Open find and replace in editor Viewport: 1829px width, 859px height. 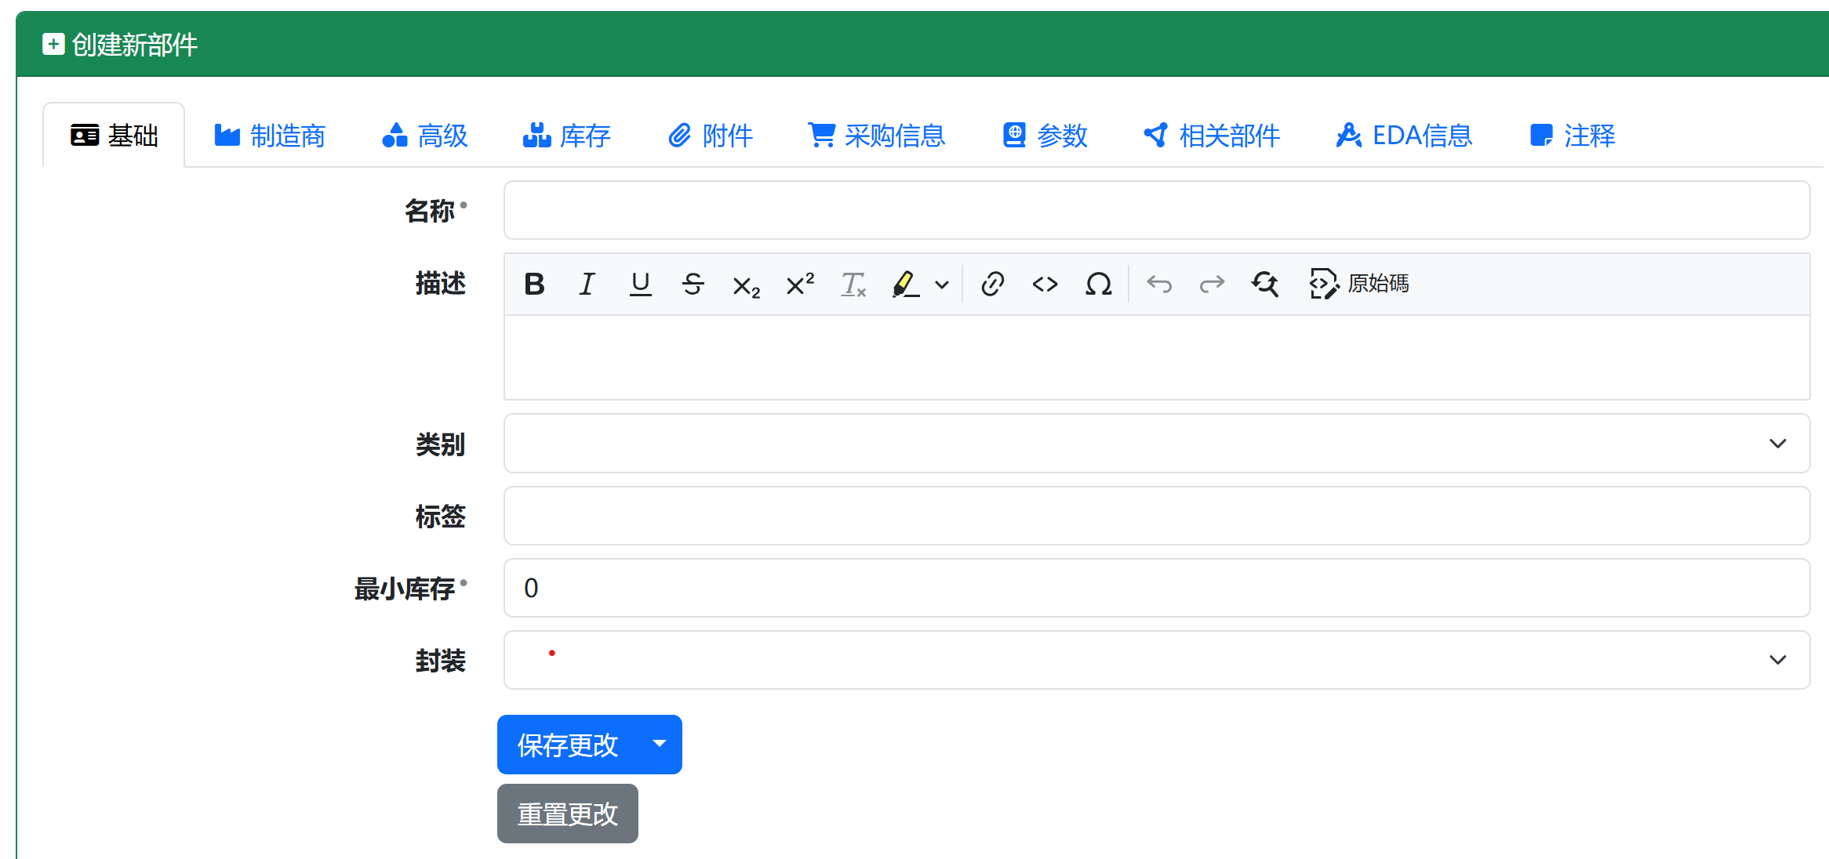click(x=1265, y=284)
